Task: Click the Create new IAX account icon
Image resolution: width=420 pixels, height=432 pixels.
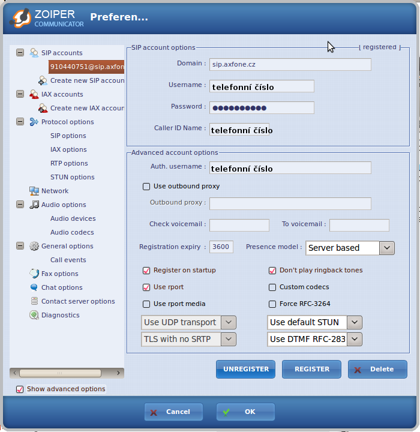Action: (x=43, y=108)
